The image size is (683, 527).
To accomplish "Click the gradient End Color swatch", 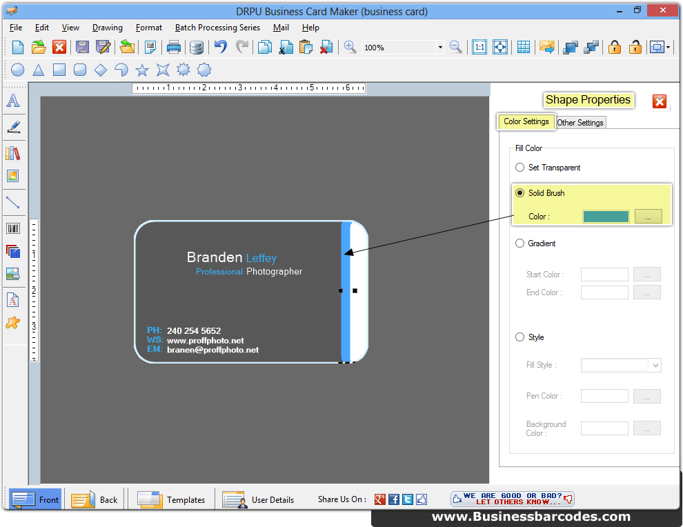I will click(x=604, y=292).
